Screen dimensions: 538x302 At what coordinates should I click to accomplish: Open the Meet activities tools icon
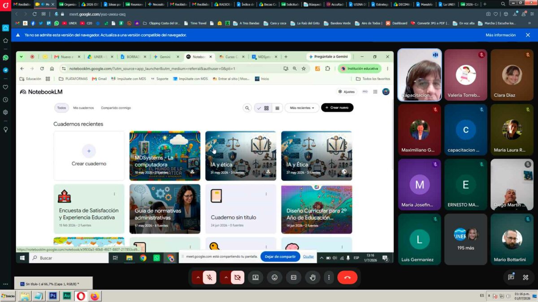[525, 277]
